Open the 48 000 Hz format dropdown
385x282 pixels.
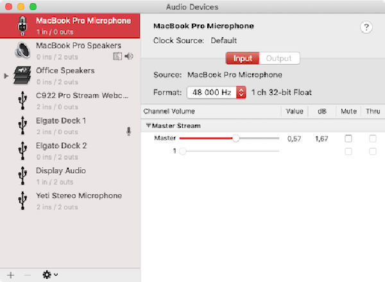[x=217, y=92]
